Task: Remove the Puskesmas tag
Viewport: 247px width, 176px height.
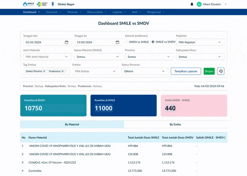Action: click(x=63, y=71)
